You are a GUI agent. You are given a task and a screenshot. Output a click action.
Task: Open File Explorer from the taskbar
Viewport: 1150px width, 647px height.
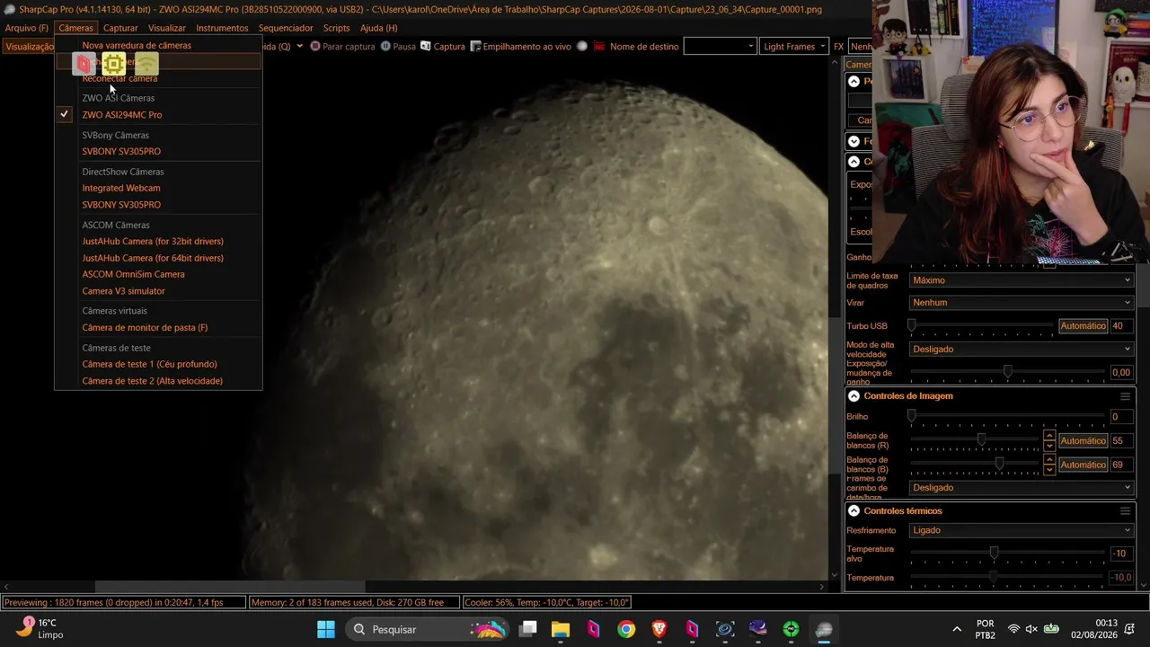(561, 629)
